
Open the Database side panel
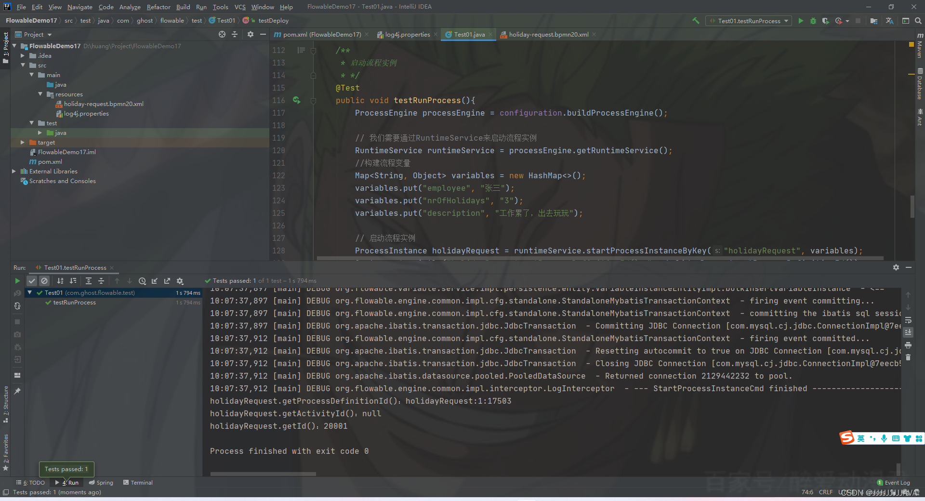[920, 84]
